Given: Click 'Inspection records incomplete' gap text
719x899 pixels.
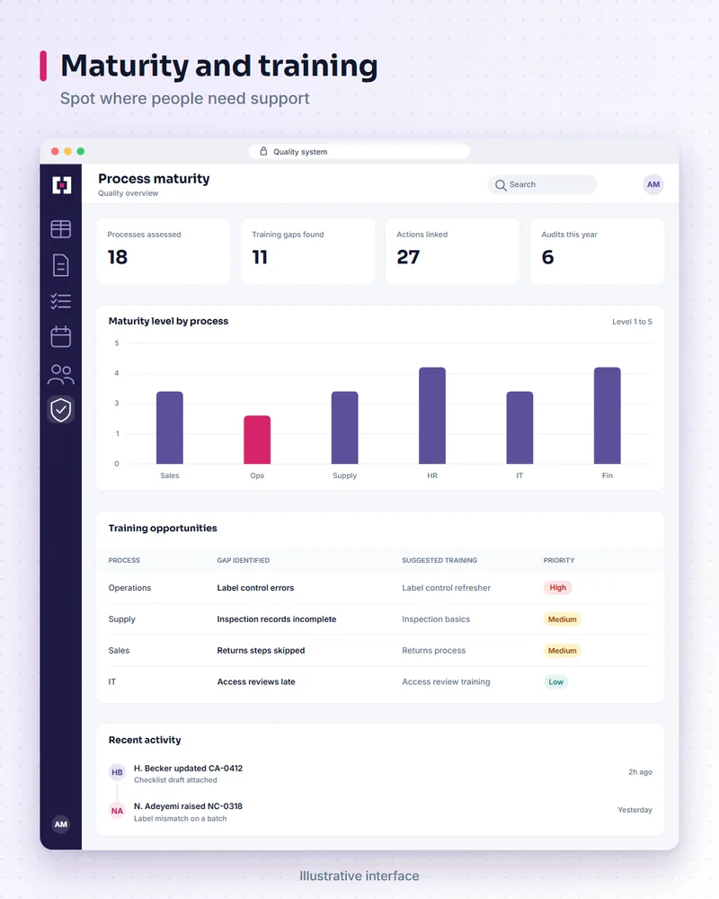Looking at the screenshot, I should [276, 619].
